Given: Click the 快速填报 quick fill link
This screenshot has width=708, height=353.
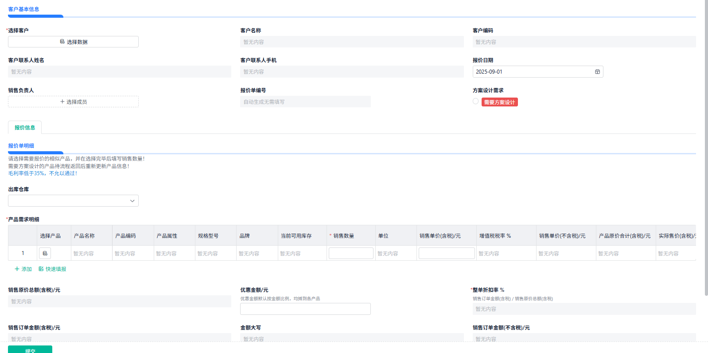Looking at the screenshot, I should 52,269.
